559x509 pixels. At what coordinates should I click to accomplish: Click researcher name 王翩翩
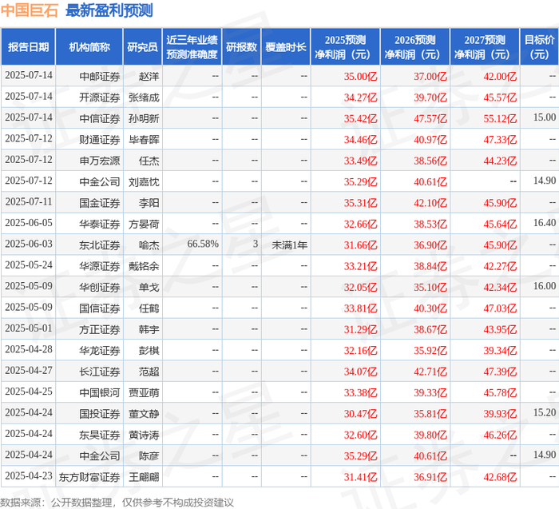coord(144,477)
